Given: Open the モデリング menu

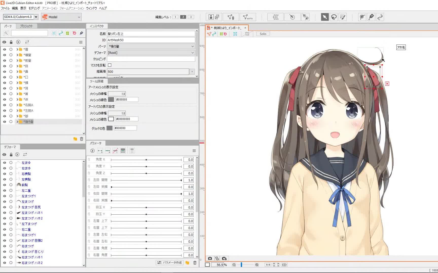Looking at the screenshot, I should [x=34, y=8].
